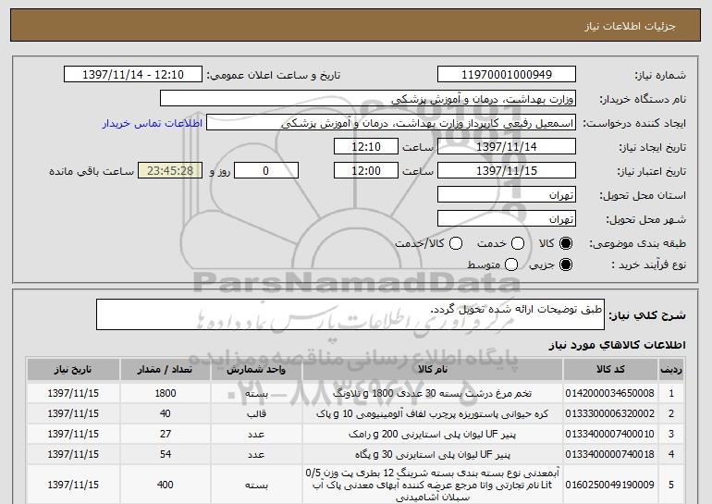Click quantity 400 in row 5
The width and height of the screenshot is (712, 504).
166,485
